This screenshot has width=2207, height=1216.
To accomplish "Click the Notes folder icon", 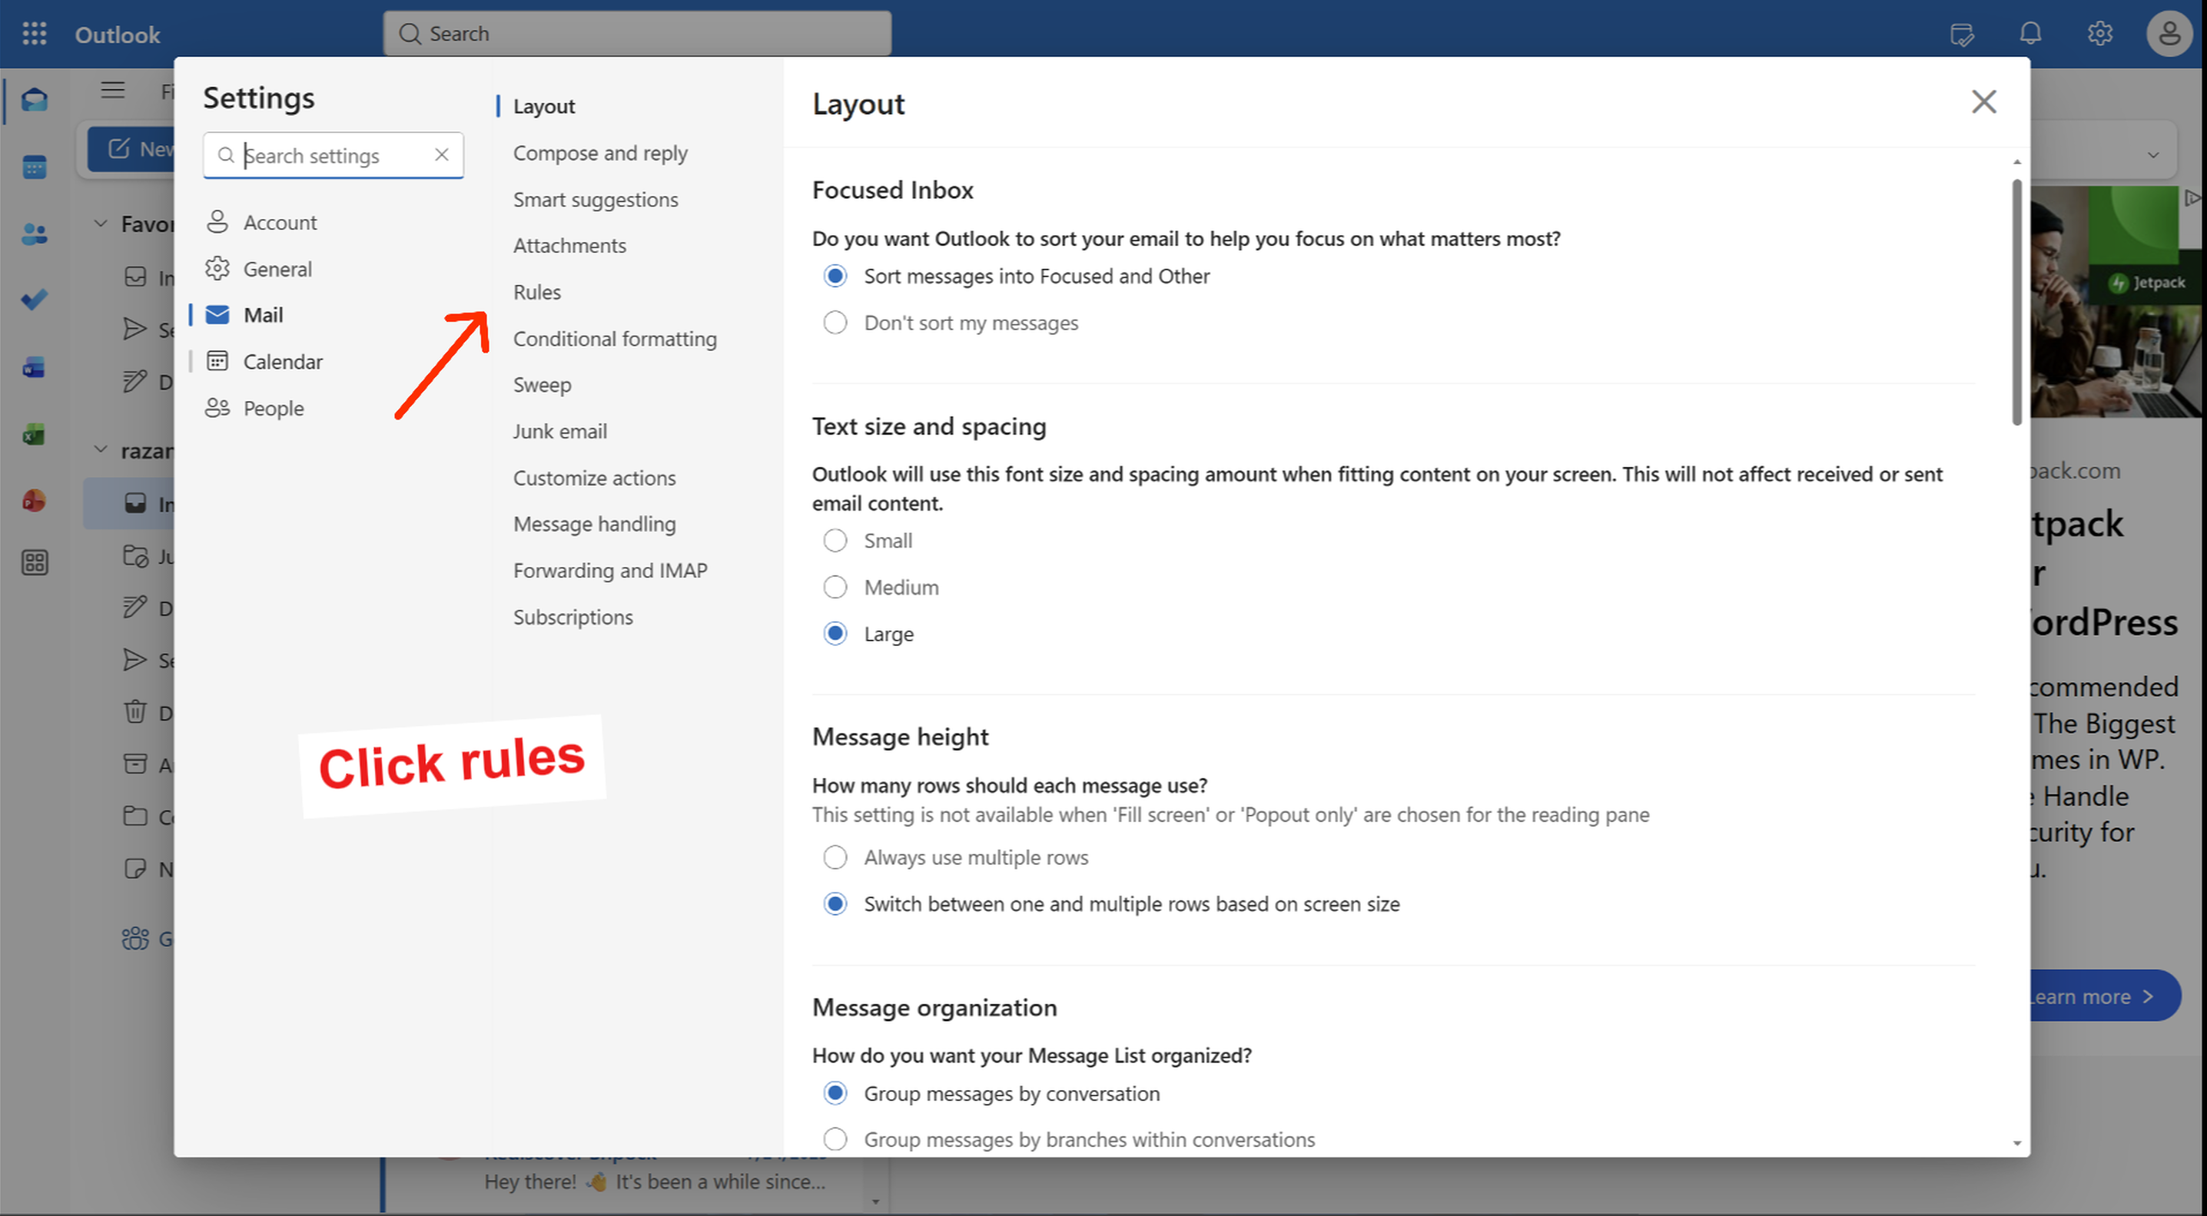I will [x=135, y=868].
